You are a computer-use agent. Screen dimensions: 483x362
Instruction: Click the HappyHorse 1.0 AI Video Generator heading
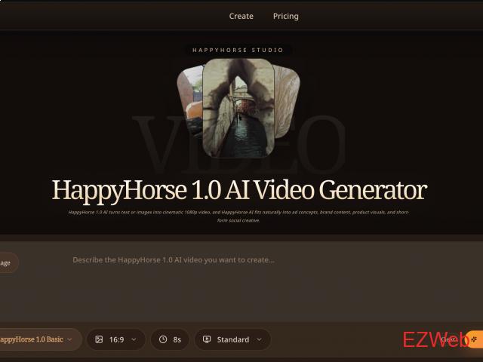(238, 189)
